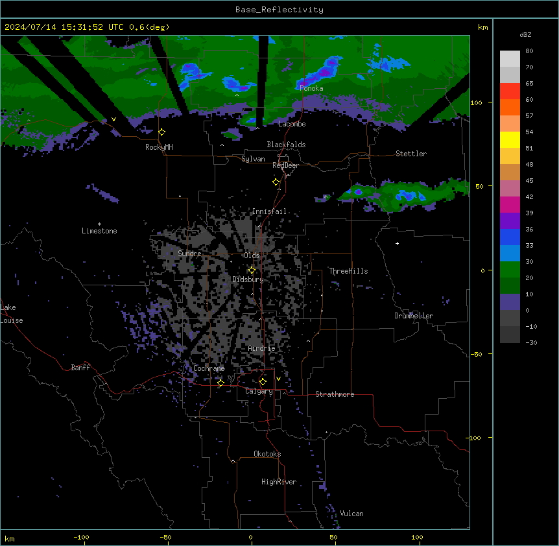Click the storm cell echo south of Stettler
This screenshot has width=559, height=546.
tap(403, 195)
